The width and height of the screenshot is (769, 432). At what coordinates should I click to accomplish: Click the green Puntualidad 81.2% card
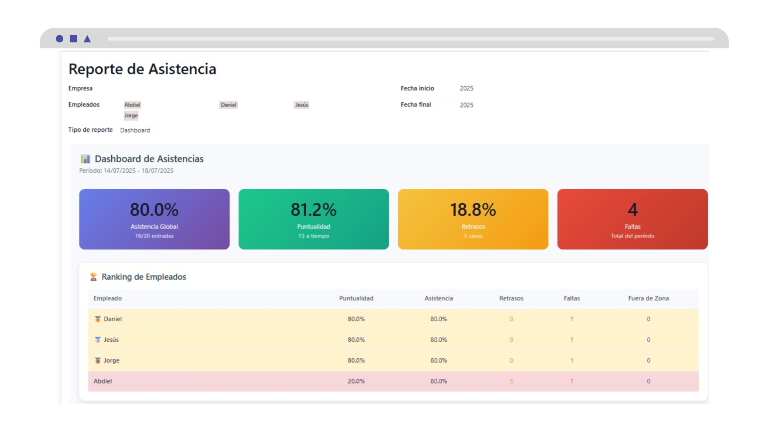click(313, 219)
